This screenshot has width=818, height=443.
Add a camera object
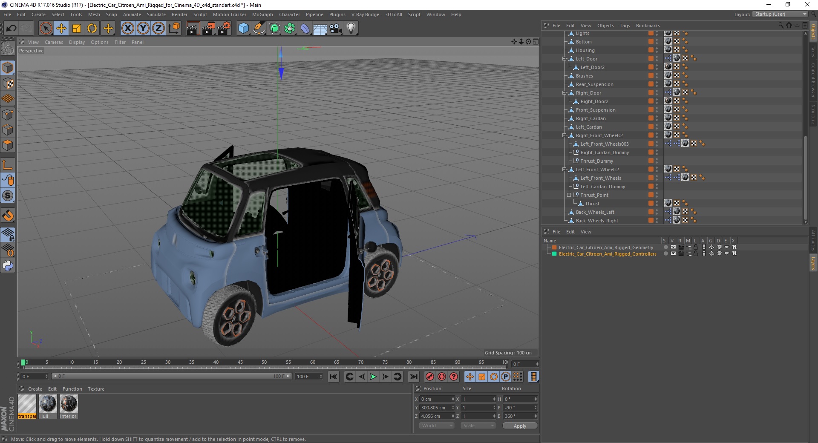tap(336, 29)
